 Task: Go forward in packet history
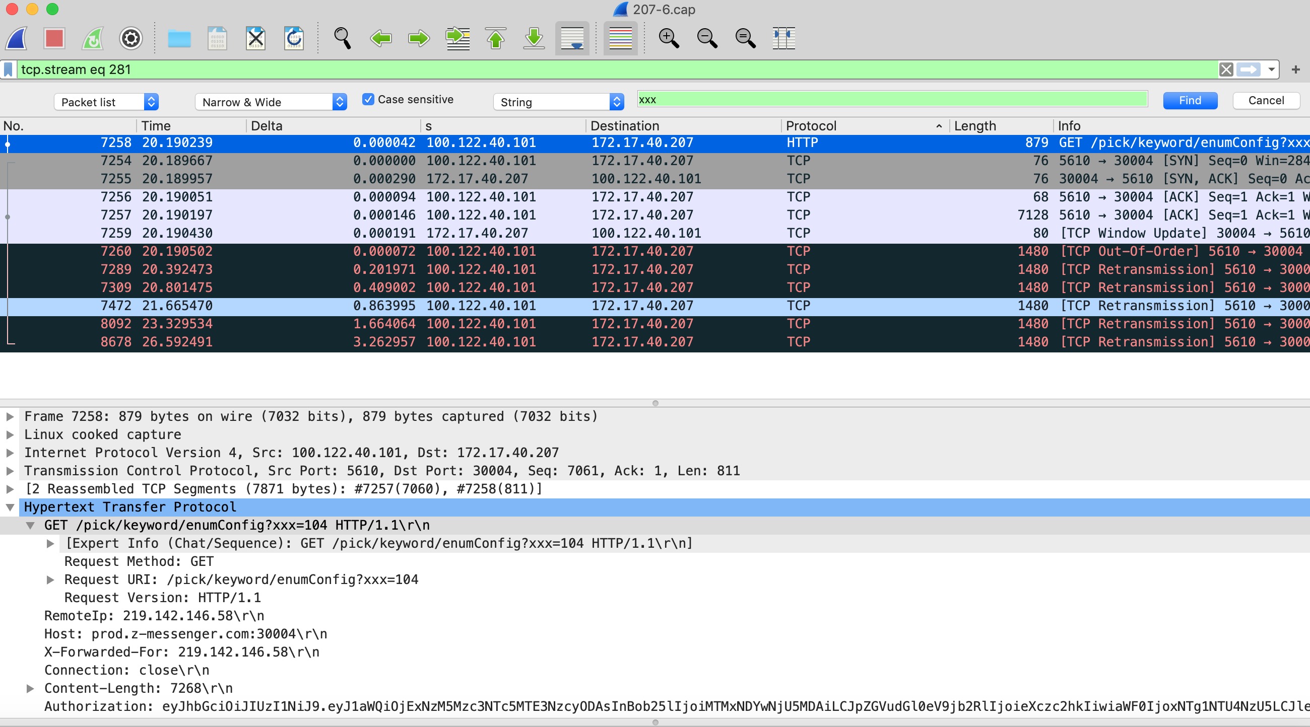coord(419,38)
